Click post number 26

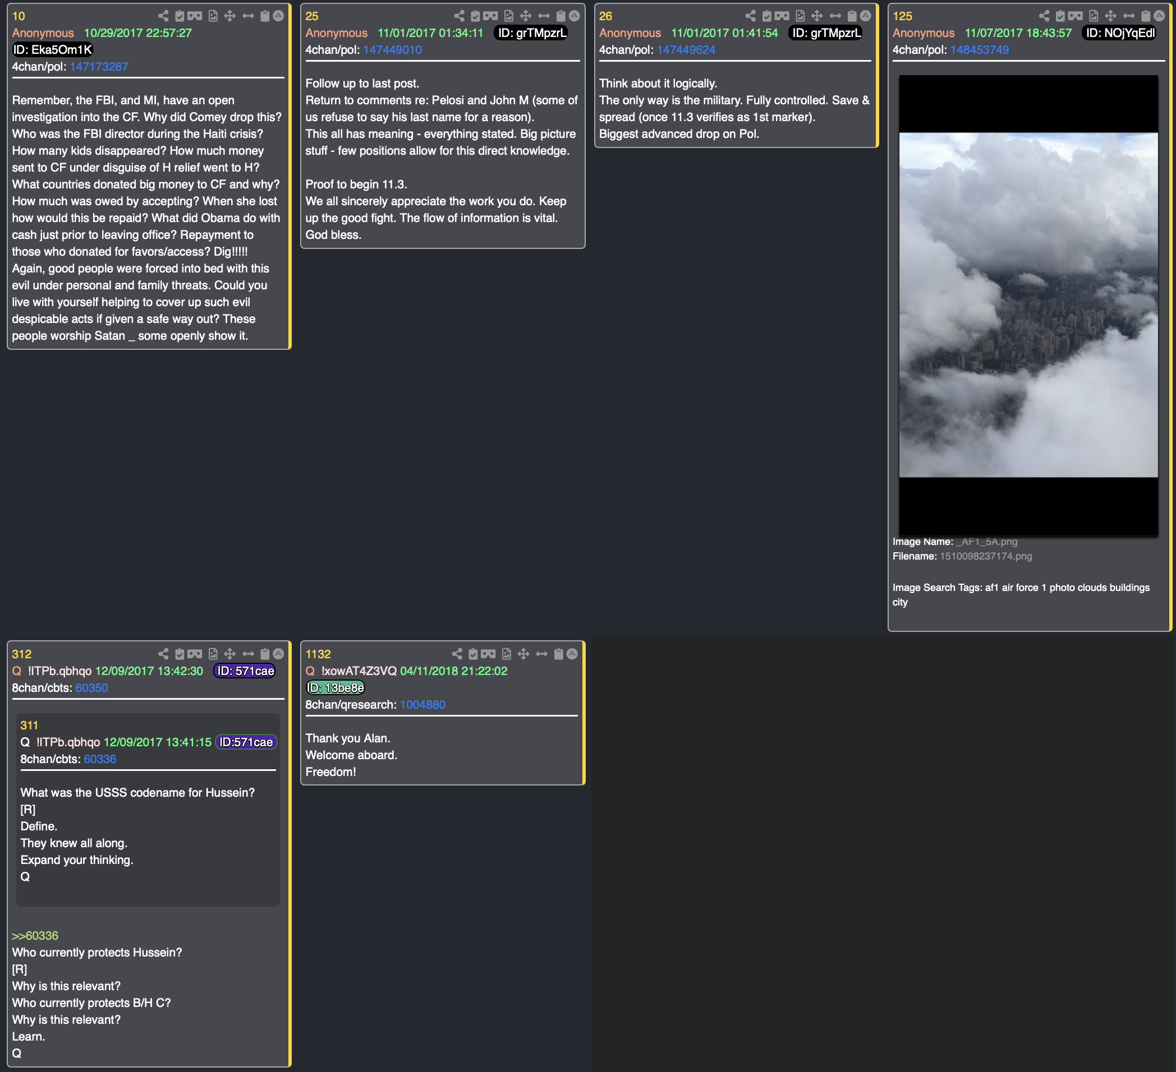click(605, 16)
